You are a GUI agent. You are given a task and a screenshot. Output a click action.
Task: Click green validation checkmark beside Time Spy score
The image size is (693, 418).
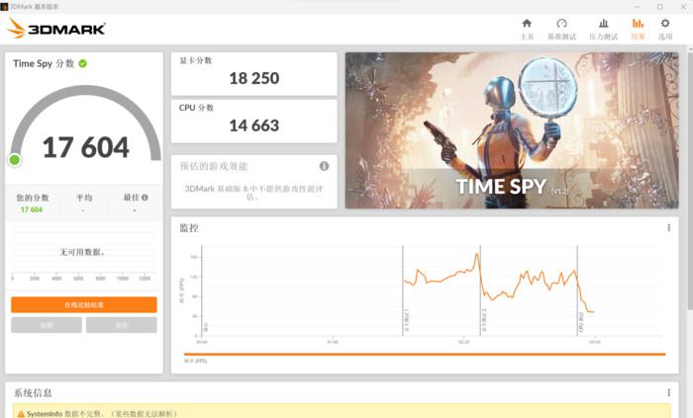[82, 63]
